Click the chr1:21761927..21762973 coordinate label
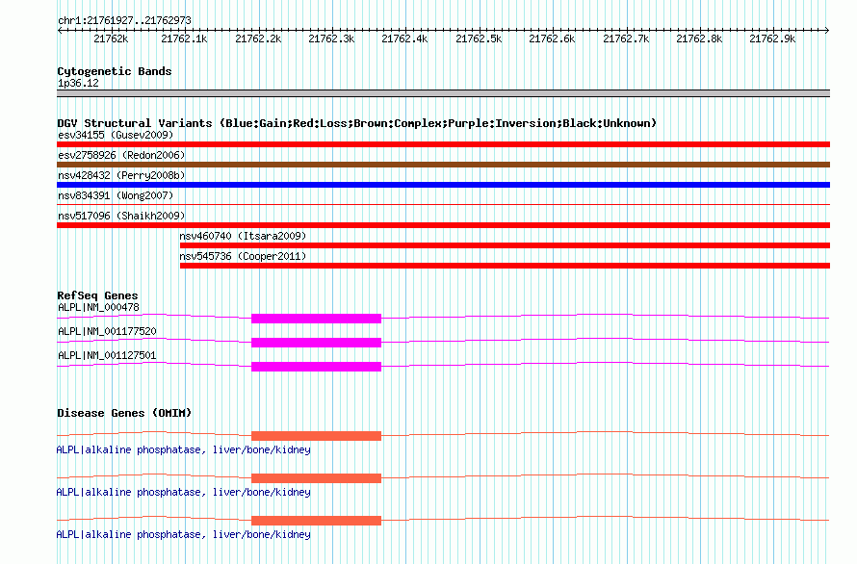 coord(124,21)
